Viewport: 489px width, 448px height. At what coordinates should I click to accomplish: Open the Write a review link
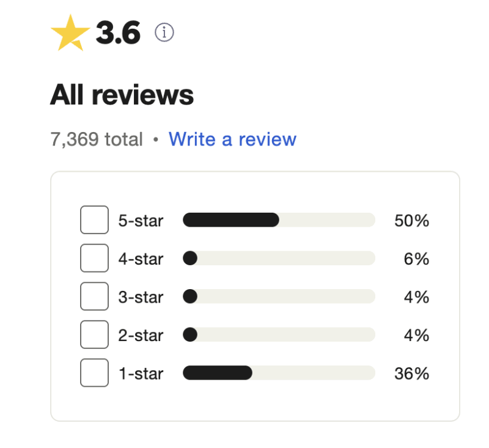[232, 139]
